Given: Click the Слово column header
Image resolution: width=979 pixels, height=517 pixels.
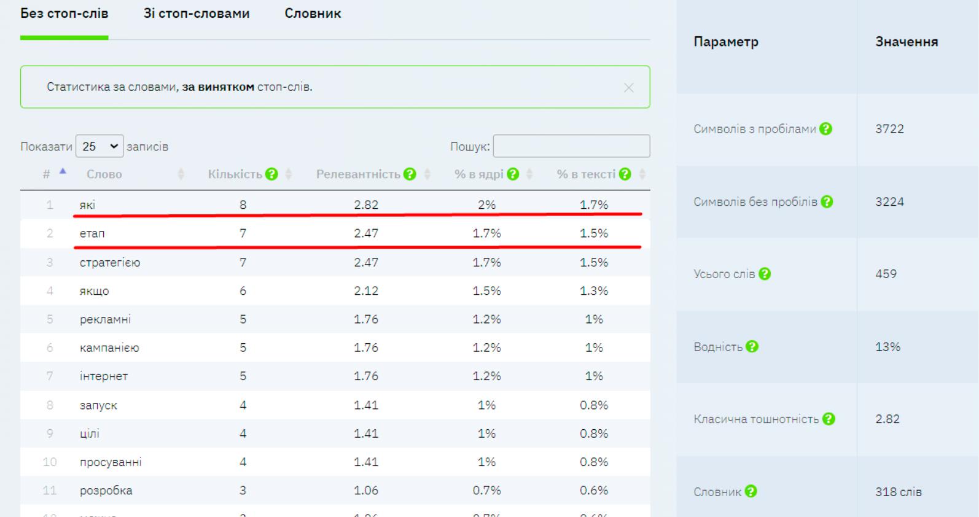Looking at the screenshot, I should 104,174.
